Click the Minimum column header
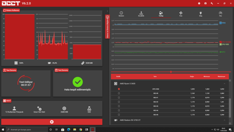 point(207,76)
